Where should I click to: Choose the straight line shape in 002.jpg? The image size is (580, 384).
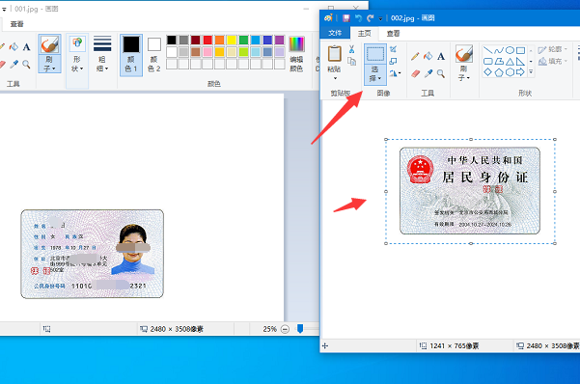488,50
